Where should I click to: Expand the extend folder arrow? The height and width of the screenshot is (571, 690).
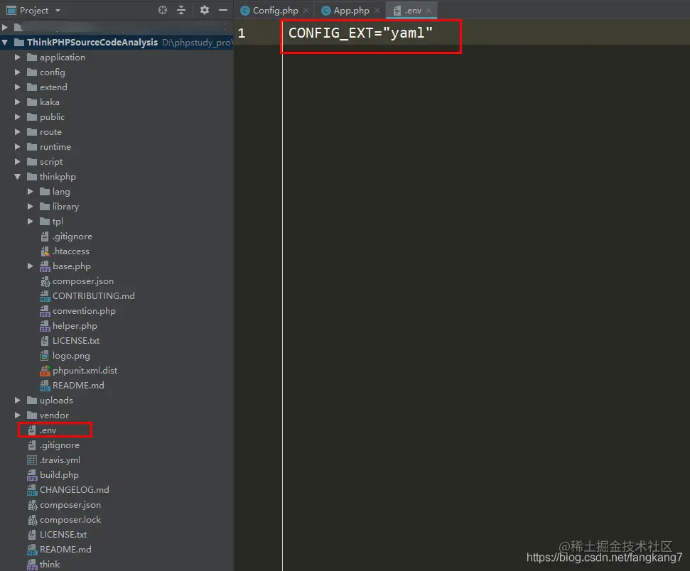click(x=18, y=87)
